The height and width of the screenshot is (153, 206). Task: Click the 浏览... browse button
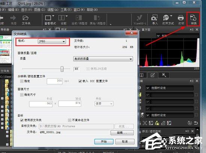[x=124, y=126]
